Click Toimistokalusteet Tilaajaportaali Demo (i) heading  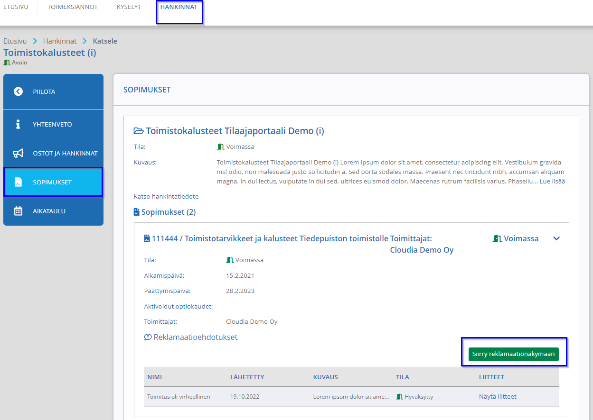point(235,131)
